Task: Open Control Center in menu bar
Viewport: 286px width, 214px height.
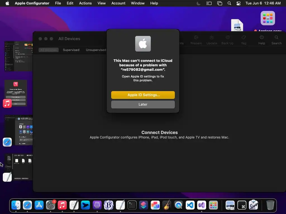Action: click(239, 3)
